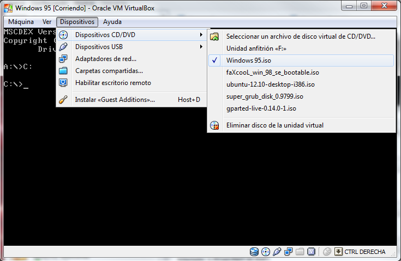Click the video capture status bar icon
This screenshot has height=261, width=401.
click(x=311, y=252)
